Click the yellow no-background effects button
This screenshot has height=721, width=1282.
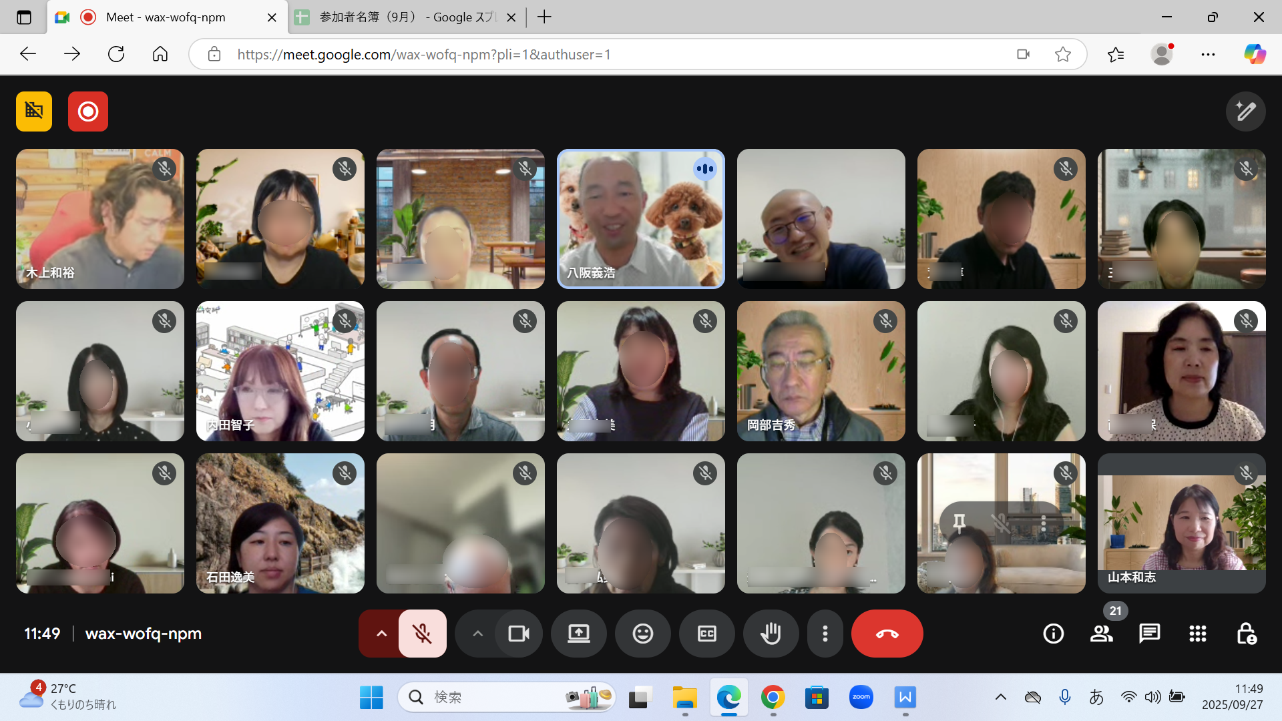pyautogui.click(x=34, y=111)
